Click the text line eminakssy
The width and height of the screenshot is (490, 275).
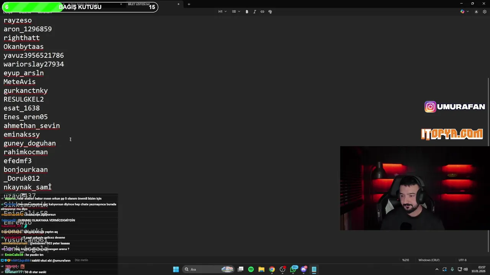pyautogui.click(x=21, y=134)
